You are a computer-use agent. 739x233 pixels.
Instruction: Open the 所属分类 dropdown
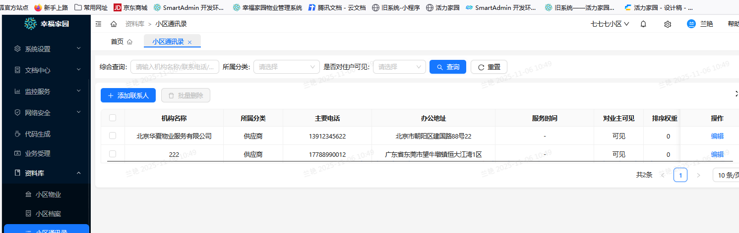[x=286, y=67]
